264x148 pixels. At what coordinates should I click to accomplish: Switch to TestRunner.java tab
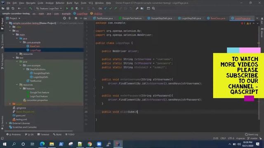click(104, 18)
